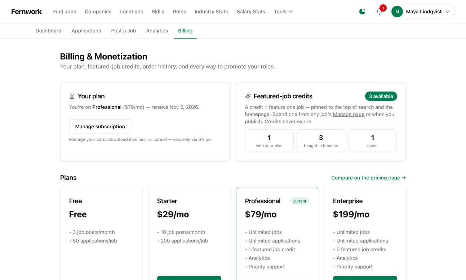
Task: Click the 3 available credits badge
Action: click(381, 96)
